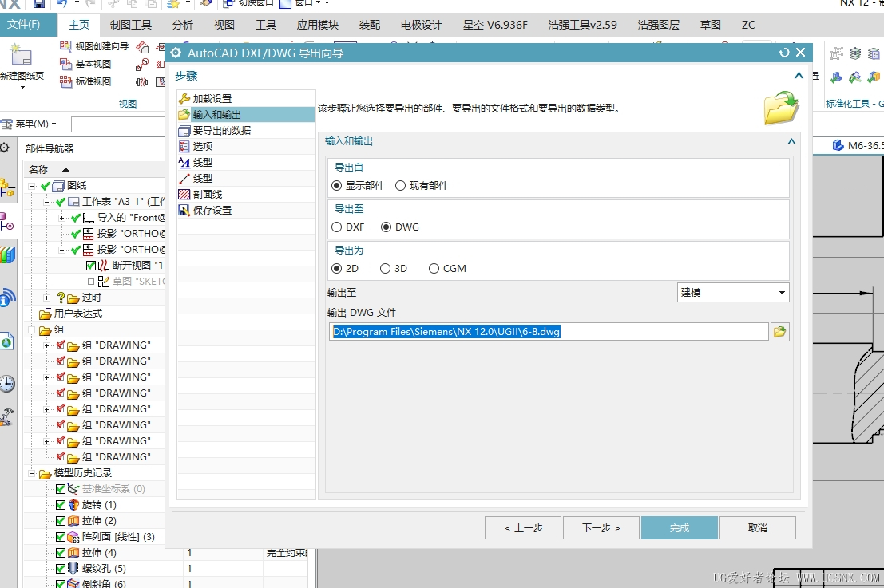Click the undo arrow in the quick-access toolbar
This screenshot has height=588, width=884.
click(x=62, y=3)
